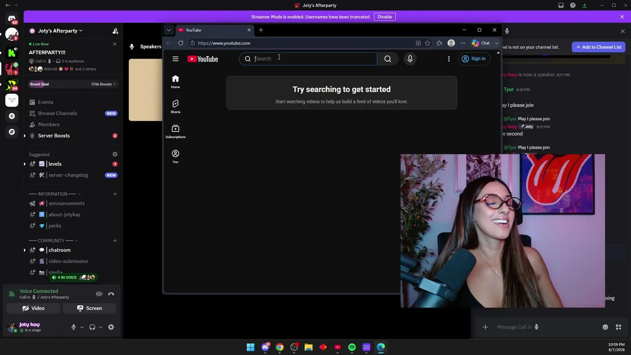Viewport: 631px width, 355px height.
Task: Add attachment with plus in message box
Action: pos(485,327)
